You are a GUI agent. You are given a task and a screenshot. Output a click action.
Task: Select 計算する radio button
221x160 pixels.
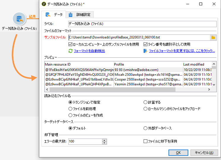[x=145, y=102]
